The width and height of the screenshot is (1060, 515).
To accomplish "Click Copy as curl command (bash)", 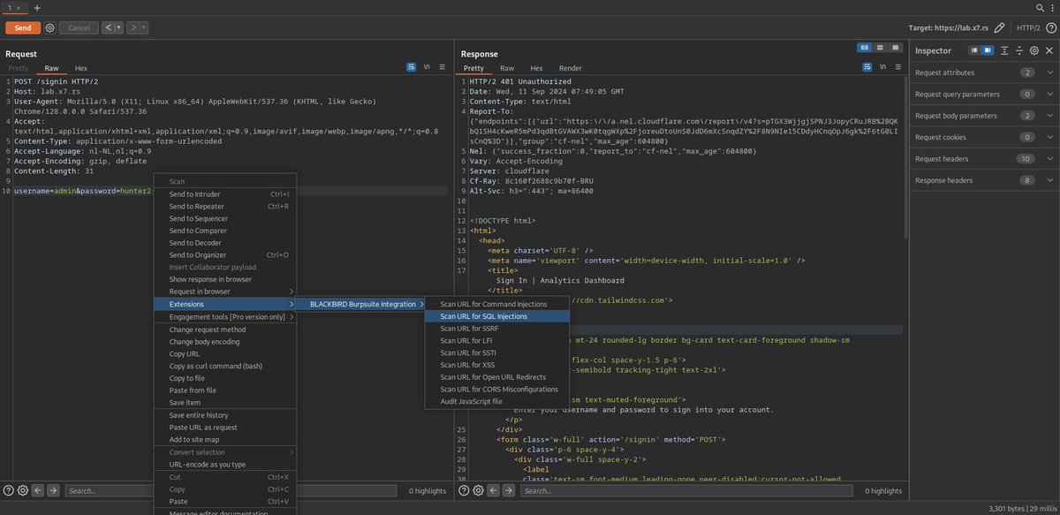I will (225, 366).
